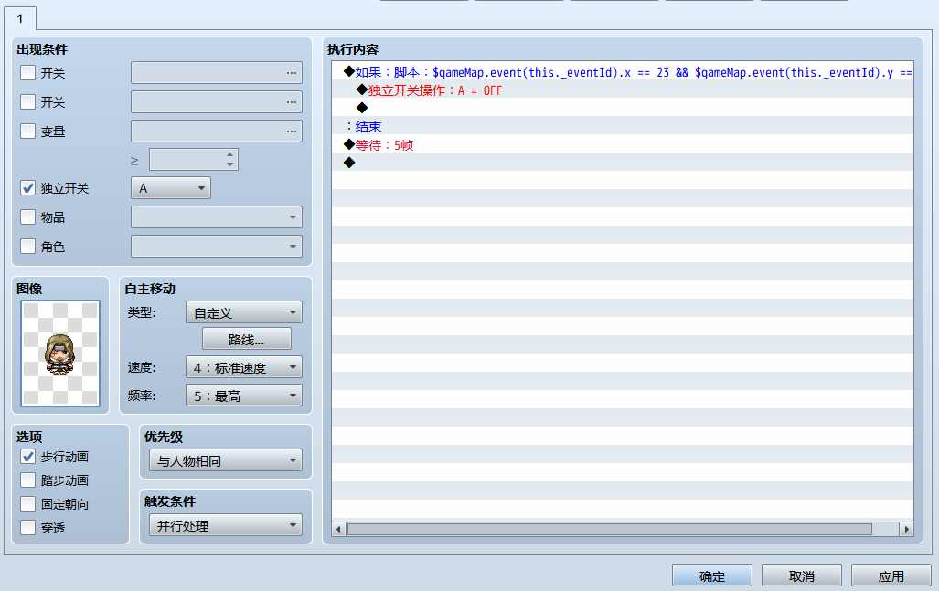Viewport: 939px width, 591px height.
Task: Select the ：结束 command line
Action: pyautogui.click(x=623, y=127)
